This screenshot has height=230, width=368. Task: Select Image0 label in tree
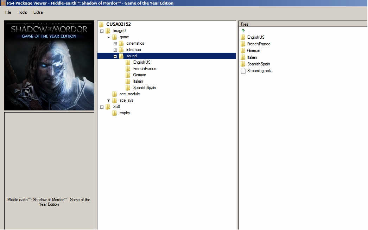(x=120, y=31)
